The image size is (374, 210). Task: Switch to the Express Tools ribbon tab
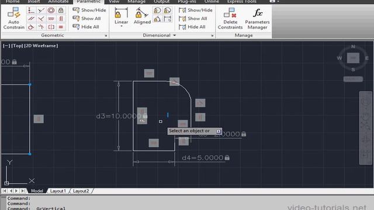click(x=241, y=2)
